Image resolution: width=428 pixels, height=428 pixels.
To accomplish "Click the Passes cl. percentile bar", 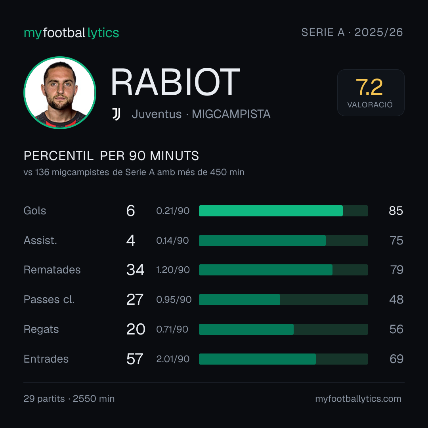I will tap(283, 300).
